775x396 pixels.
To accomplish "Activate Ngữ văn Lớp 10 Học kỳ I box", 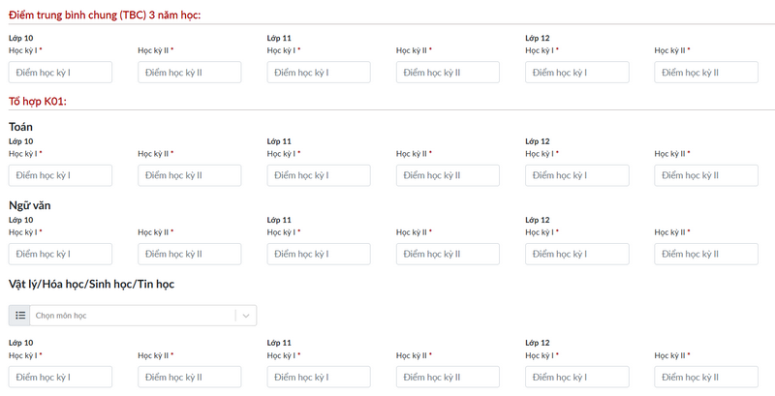I will 60,254.
